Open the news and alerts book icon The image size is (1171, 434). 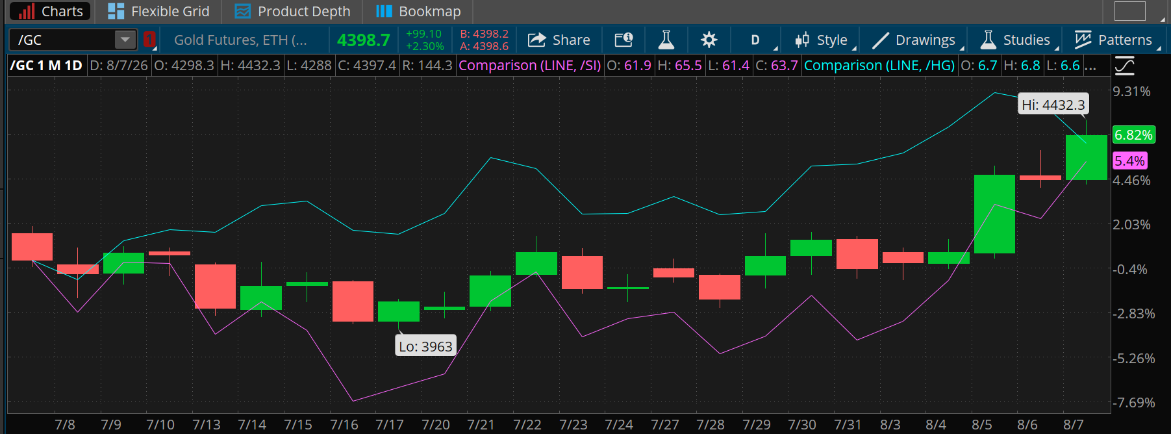[623, 40]
